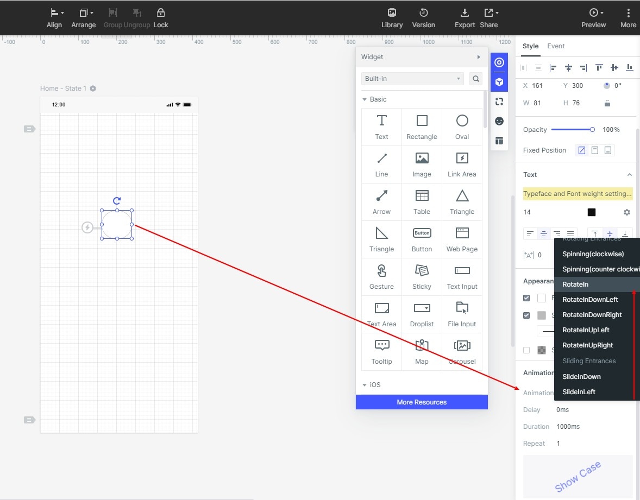Open the emoji icon library in sidebar
The width and height of the screenshot is (640, 500).
pos(499,121)
